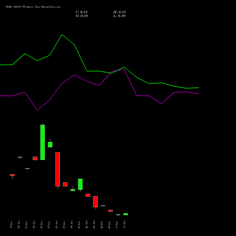Click the 21 Jan date label
The image size is (236, 236).
coord(26,225)
